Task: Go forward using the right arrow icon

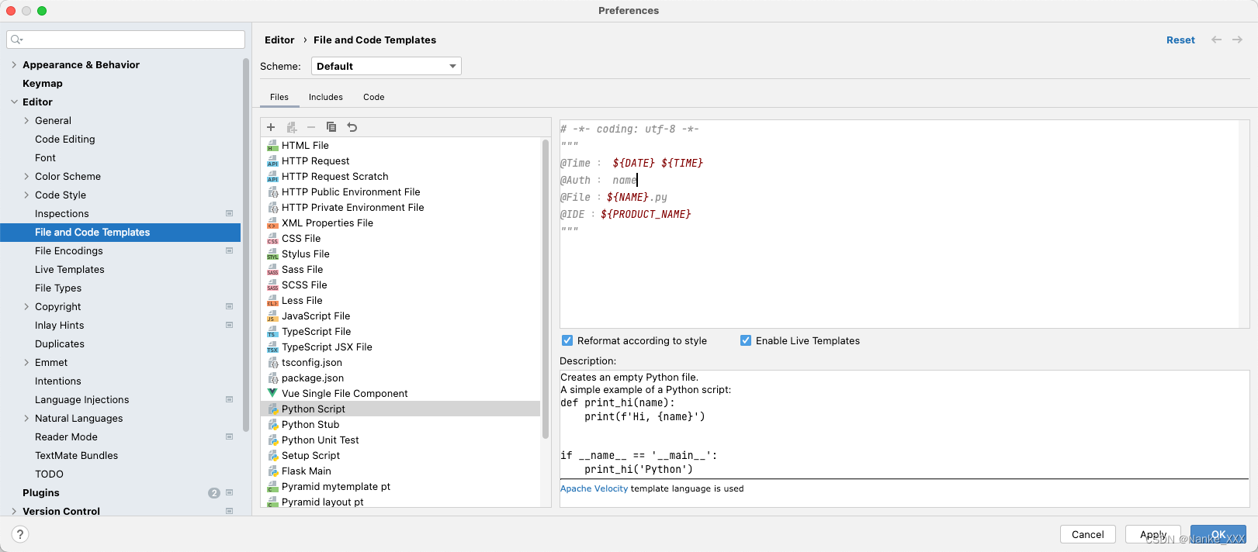Action: pos(1237,40)
